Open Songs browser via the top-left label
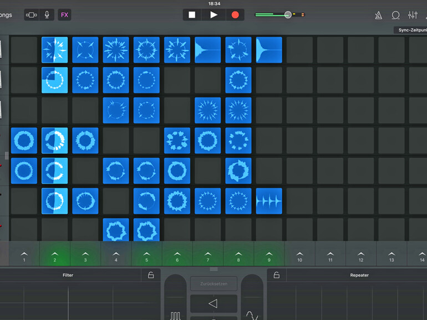Screen dimensions: 427x320 (6, 15)
